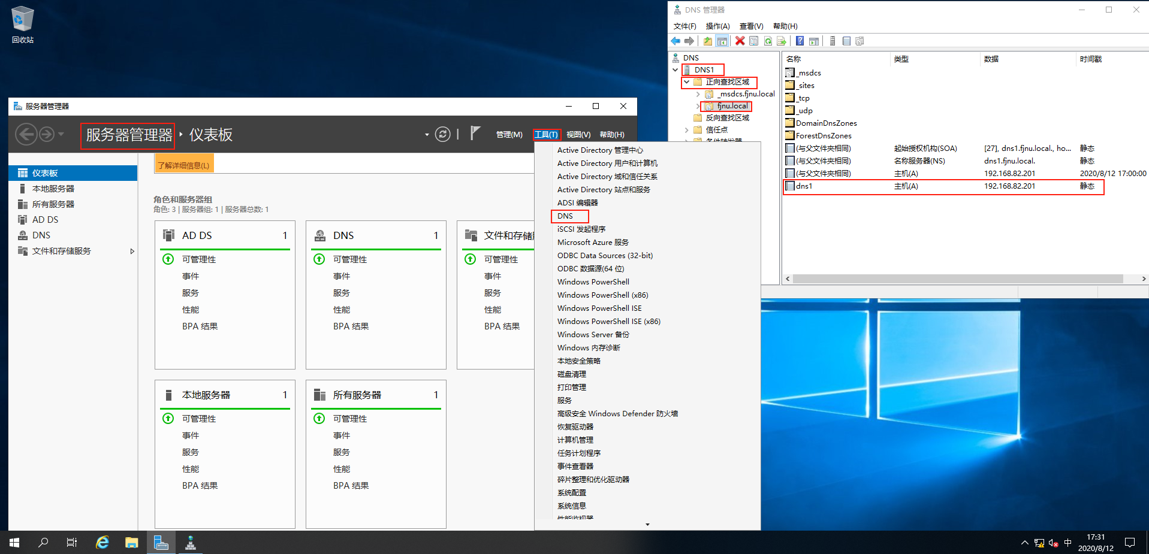This screenshot has width=1149, height=554.
Task: Select 本地服务器 in Server Manager sidebar
Action: (73, 189)
